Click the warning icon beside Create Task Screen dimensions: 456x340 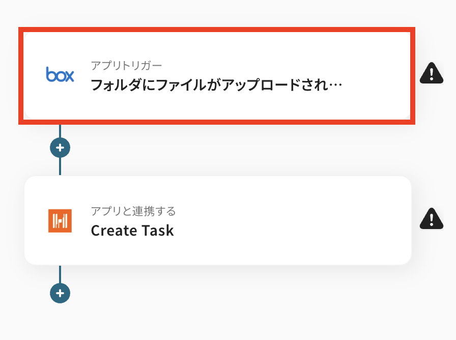[x=431, y=218]
